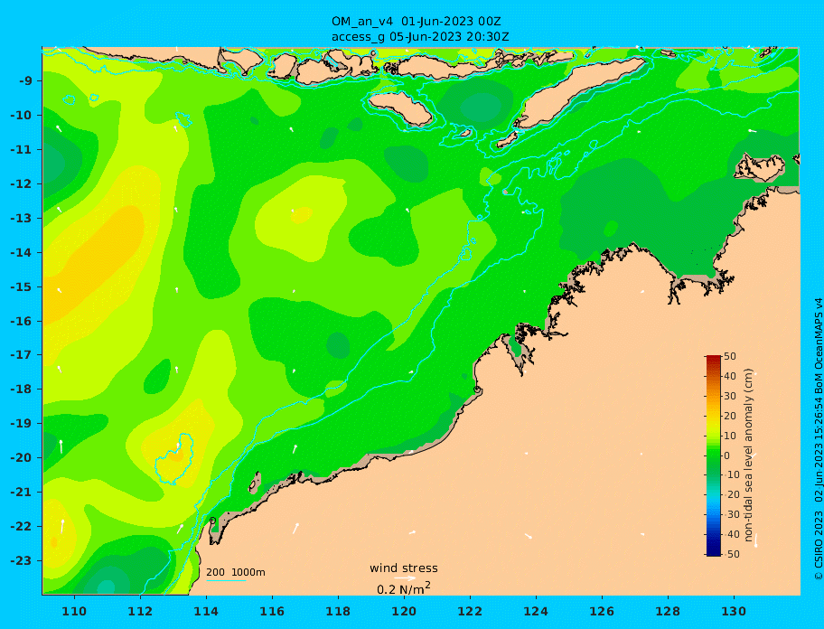
Task: Click the subtitle 'access_g 05-Jun-2023 20:30Z'
Action: pyautogui.click(x=420, y=37)
